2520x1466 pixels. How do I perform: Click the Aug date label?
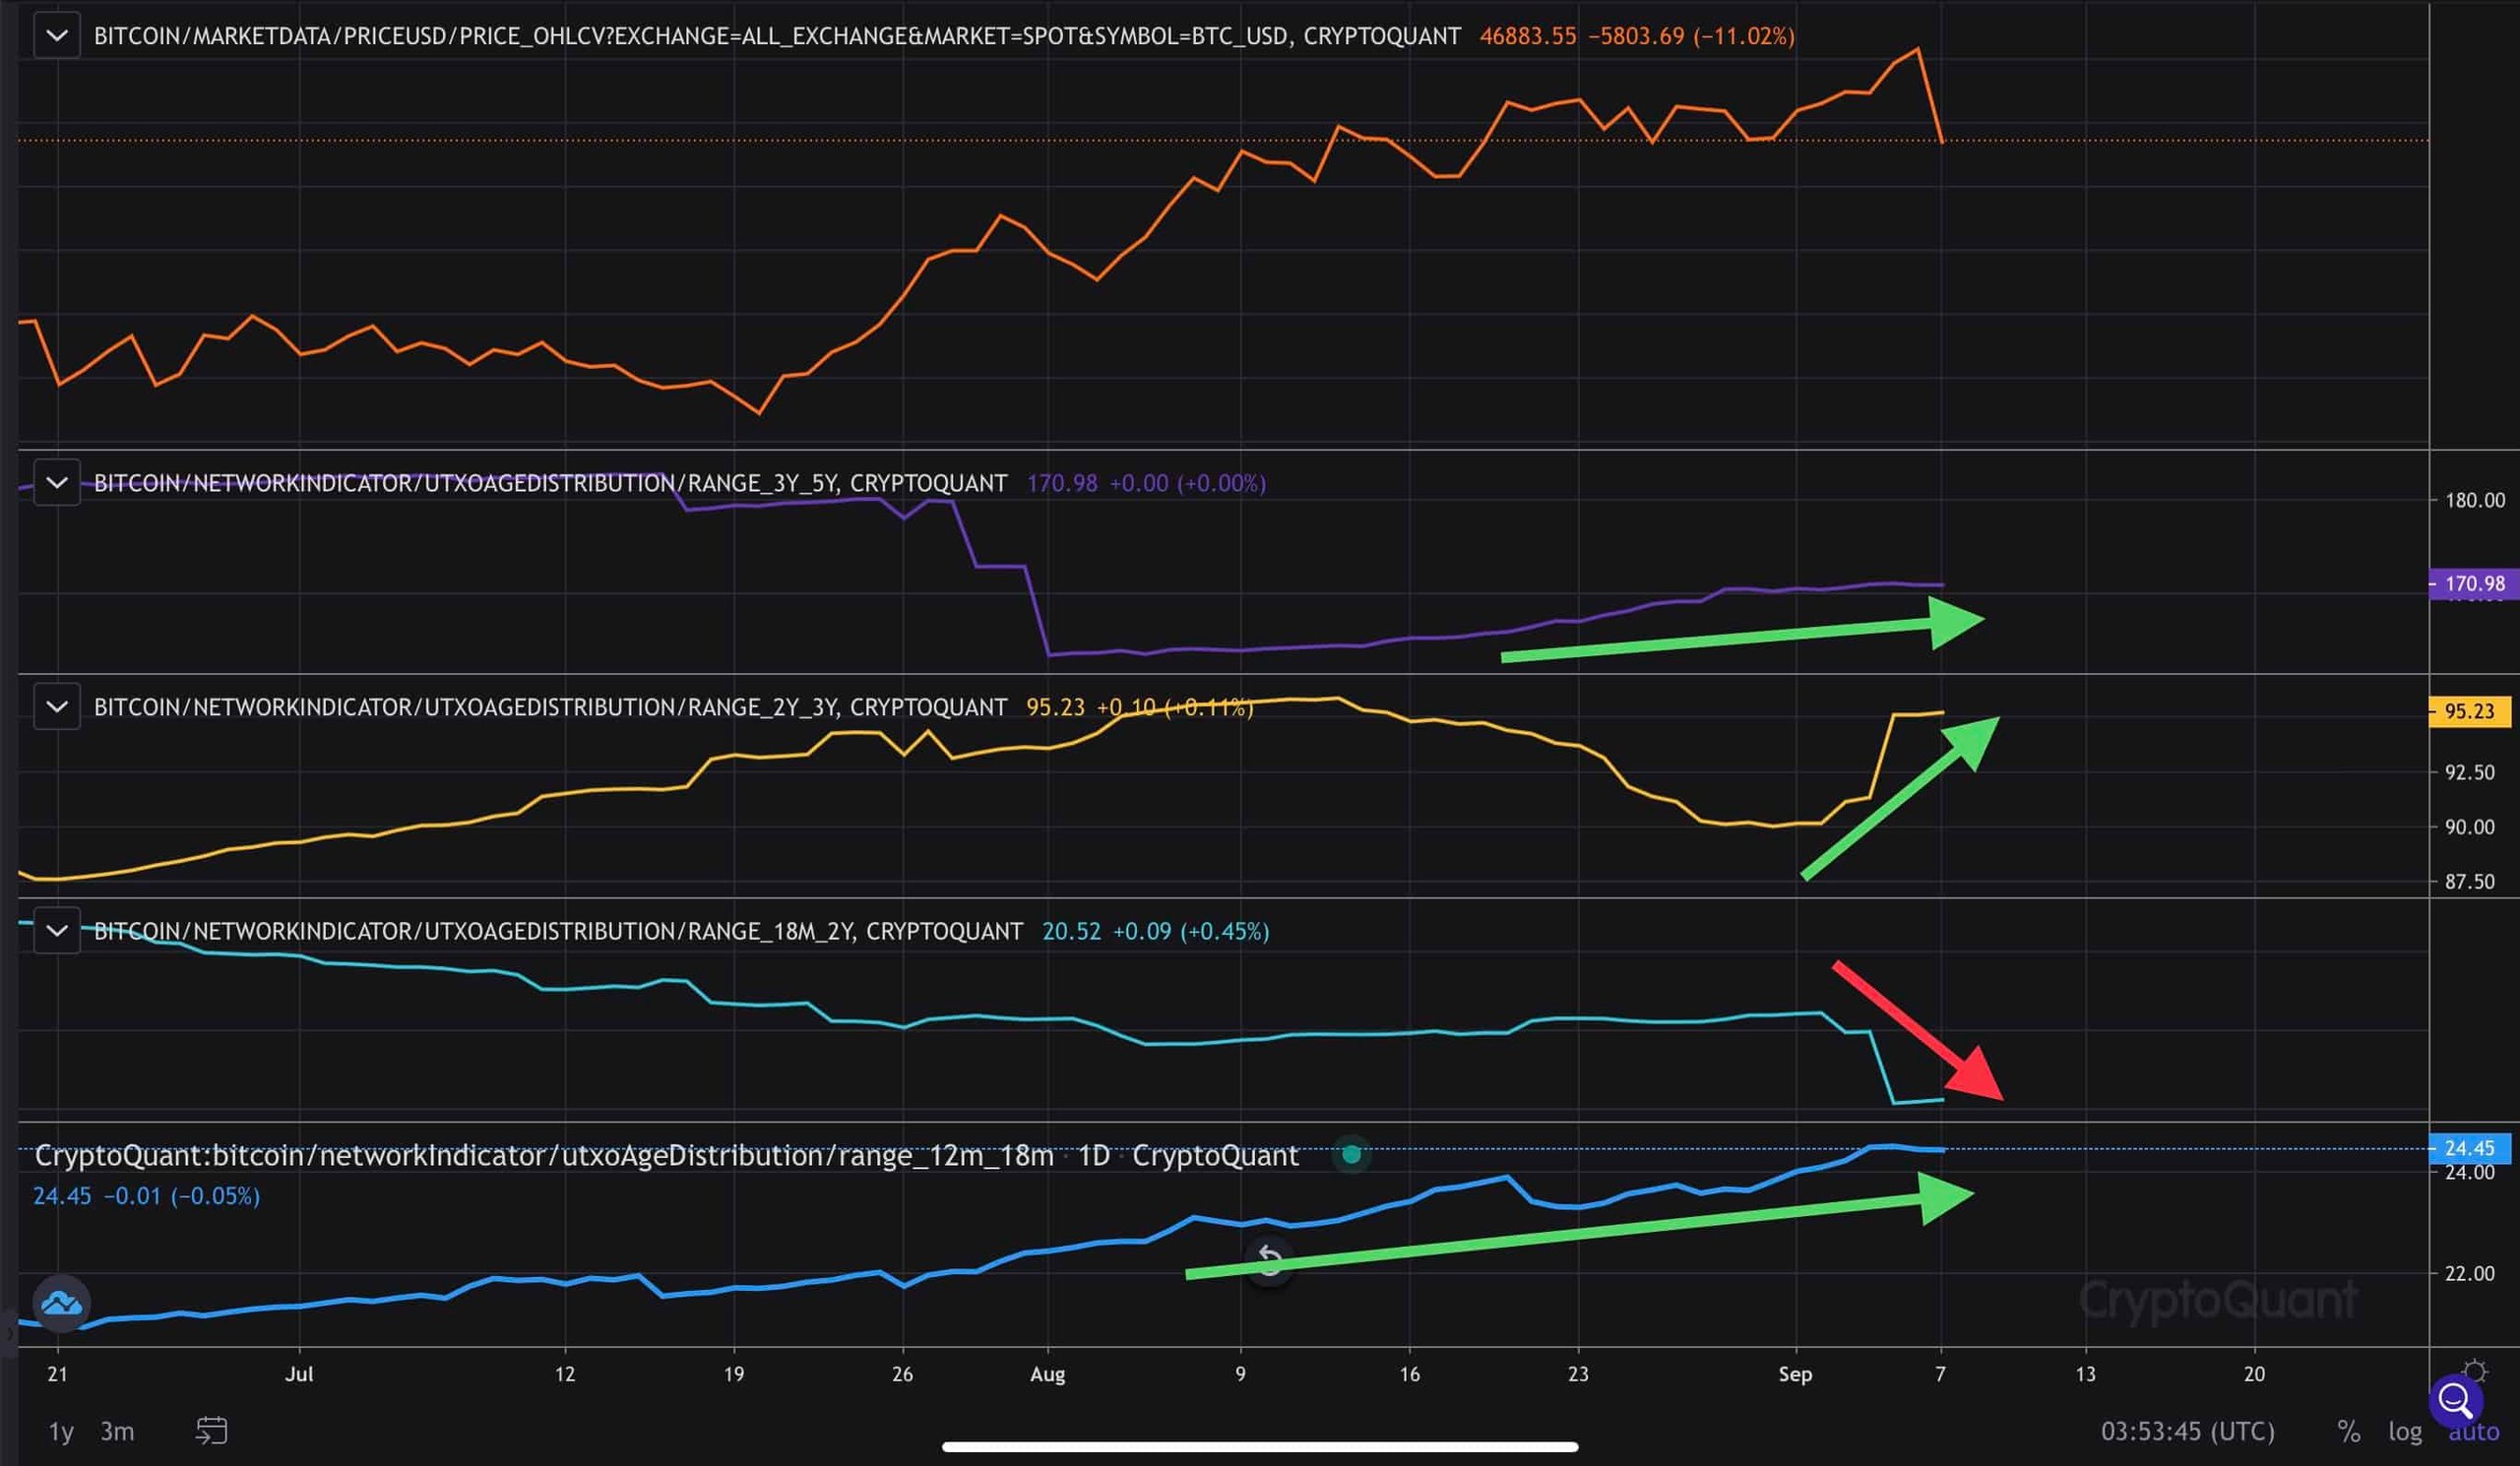coord(1047,1374)
